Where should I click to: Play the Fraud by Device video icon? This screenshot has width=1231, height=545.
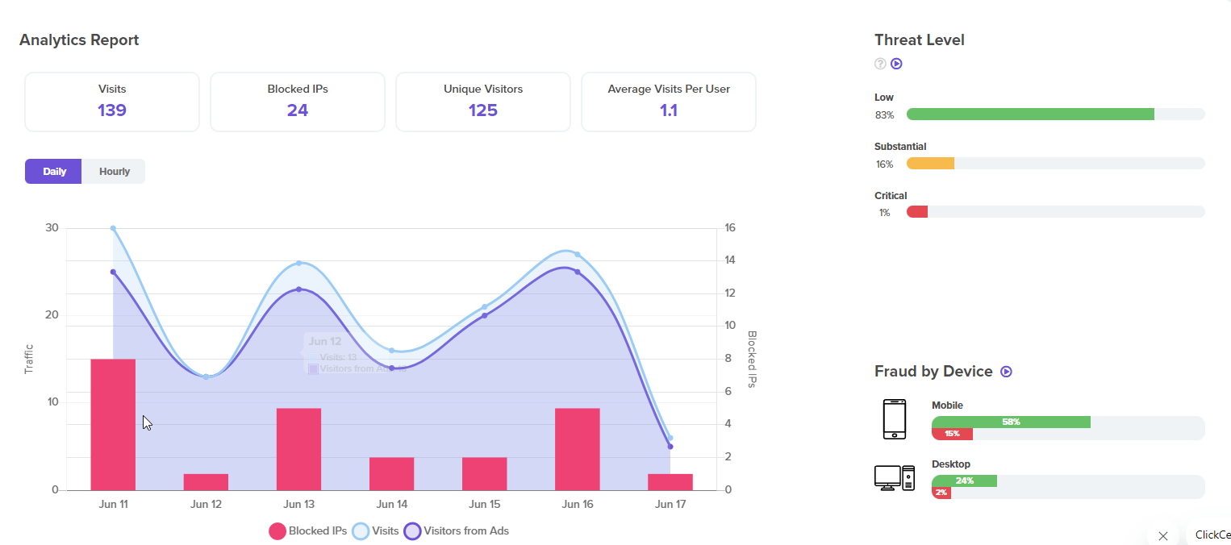click(x=1006, y=372)
